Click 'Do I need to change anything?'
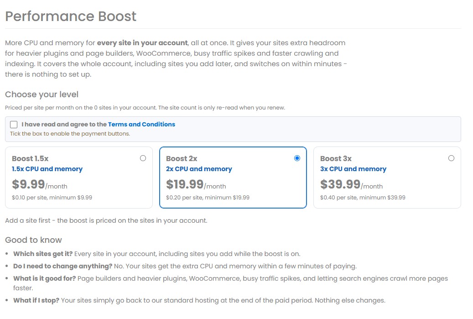The height and width of the screenshot is (319, 473). tap(63, 266)
